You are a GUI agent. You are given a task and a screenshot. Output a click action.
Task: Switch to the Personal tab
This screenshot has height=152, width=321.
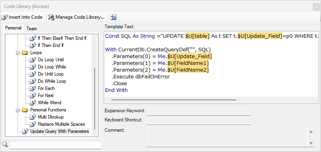pyautogui.click(x=13, y=28)
